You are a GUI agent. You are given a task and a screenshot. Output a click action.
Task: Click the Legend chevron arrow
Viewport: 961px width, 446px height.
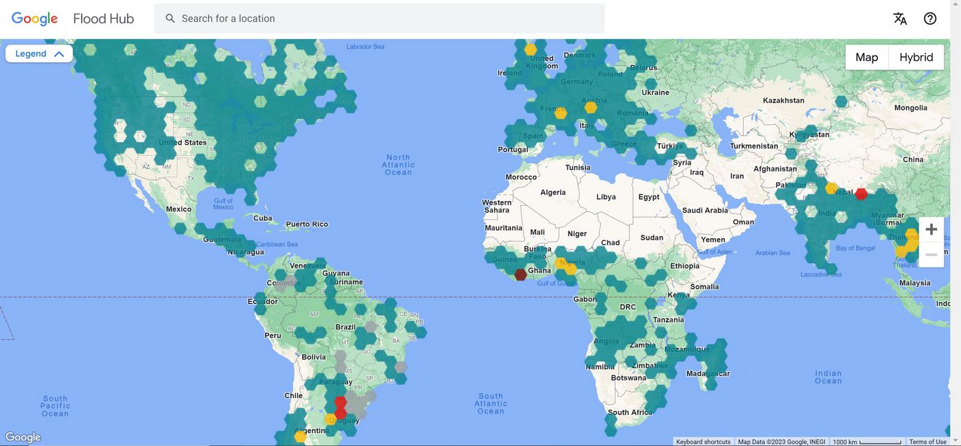tap(59, 54)
